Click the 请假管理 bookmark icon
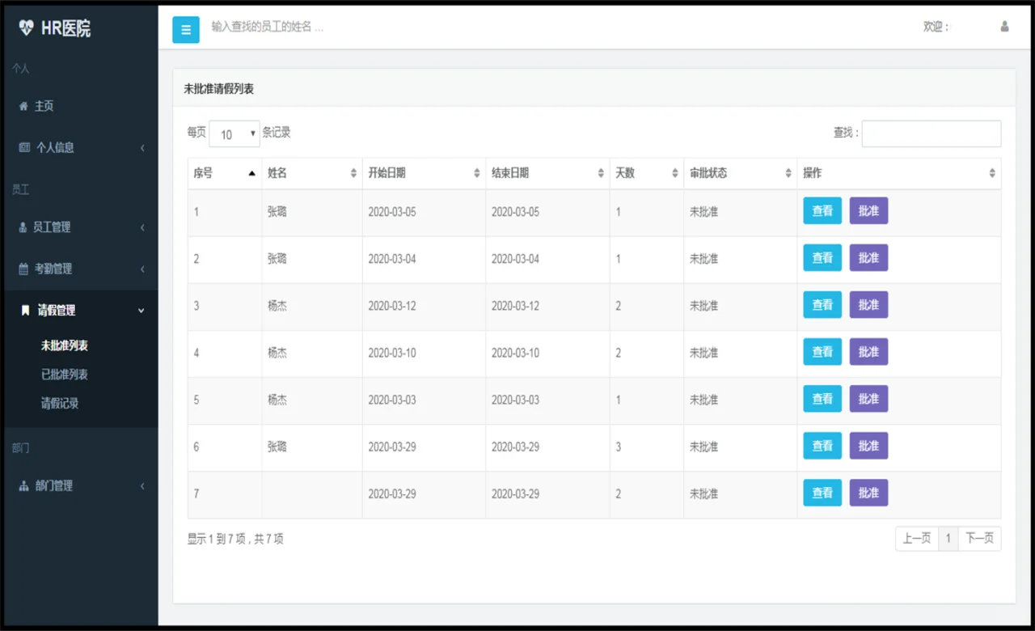 [x=24, y=310]
